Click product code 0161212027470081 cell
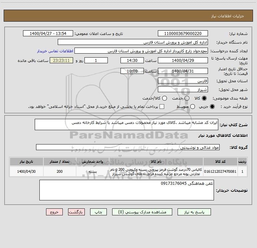The height and width of the screenshot is (248, 257). point(220,171)
